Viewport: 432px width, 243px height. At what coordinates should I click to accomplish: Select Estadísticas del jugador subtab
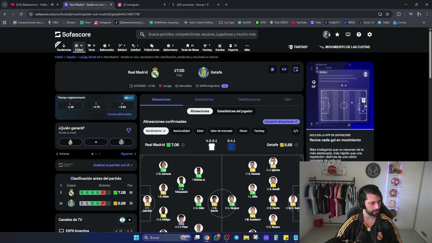pyautogui.click(x=235, y=111)
